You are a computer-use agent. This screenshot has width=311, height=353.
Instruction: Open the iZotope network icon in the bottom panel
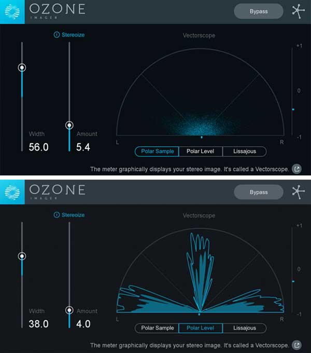298,192
